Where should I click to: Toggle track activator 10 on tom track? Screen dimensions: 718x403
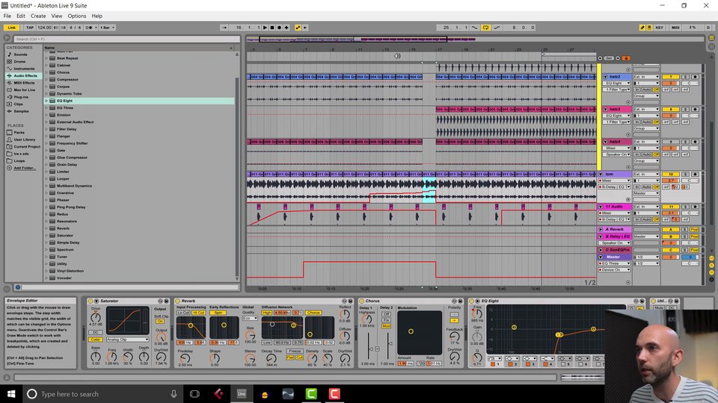pyautogui.click(x=670, y=174)
